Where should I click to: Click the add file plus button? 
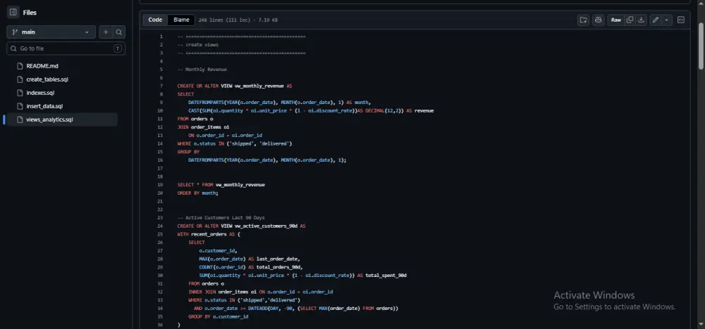point(106,32)
